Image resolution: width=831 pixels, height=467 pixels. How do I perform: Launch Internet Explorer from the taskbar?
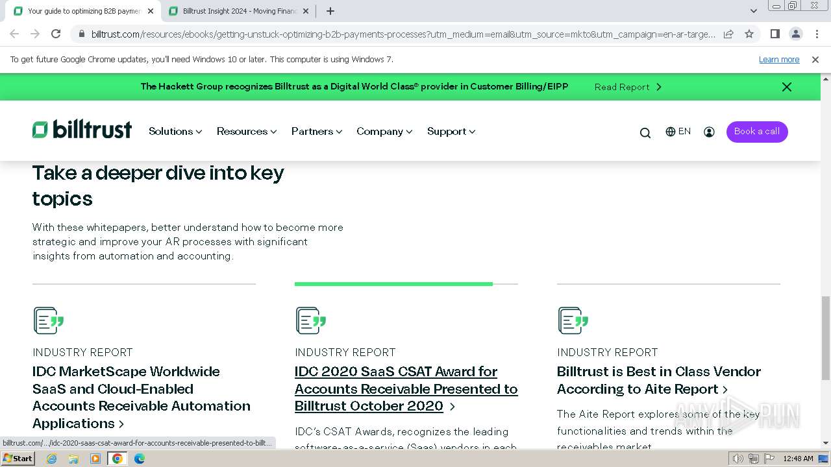(x=52, y=459)
